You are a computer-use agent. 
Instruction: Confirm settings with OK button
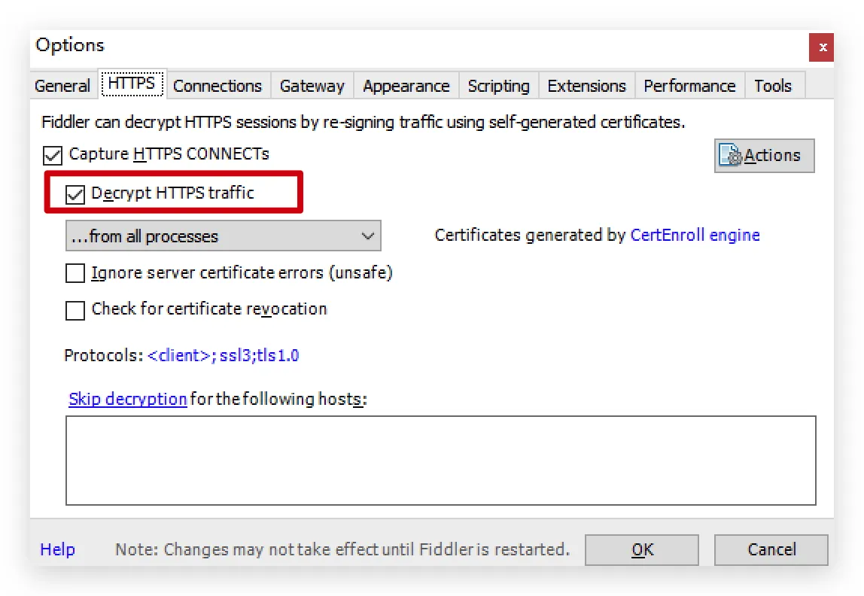(642, 550)
